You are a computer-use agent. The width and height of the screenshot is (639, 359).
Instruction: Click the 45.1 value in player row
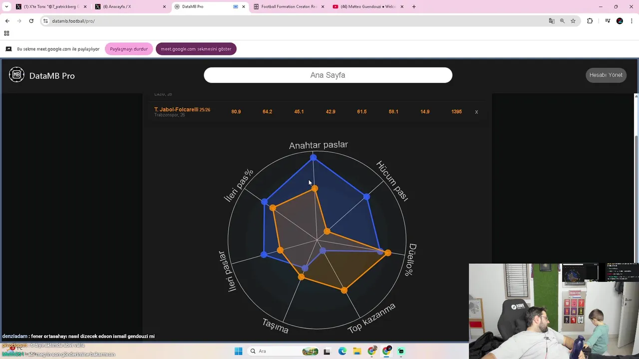[299, 112]
